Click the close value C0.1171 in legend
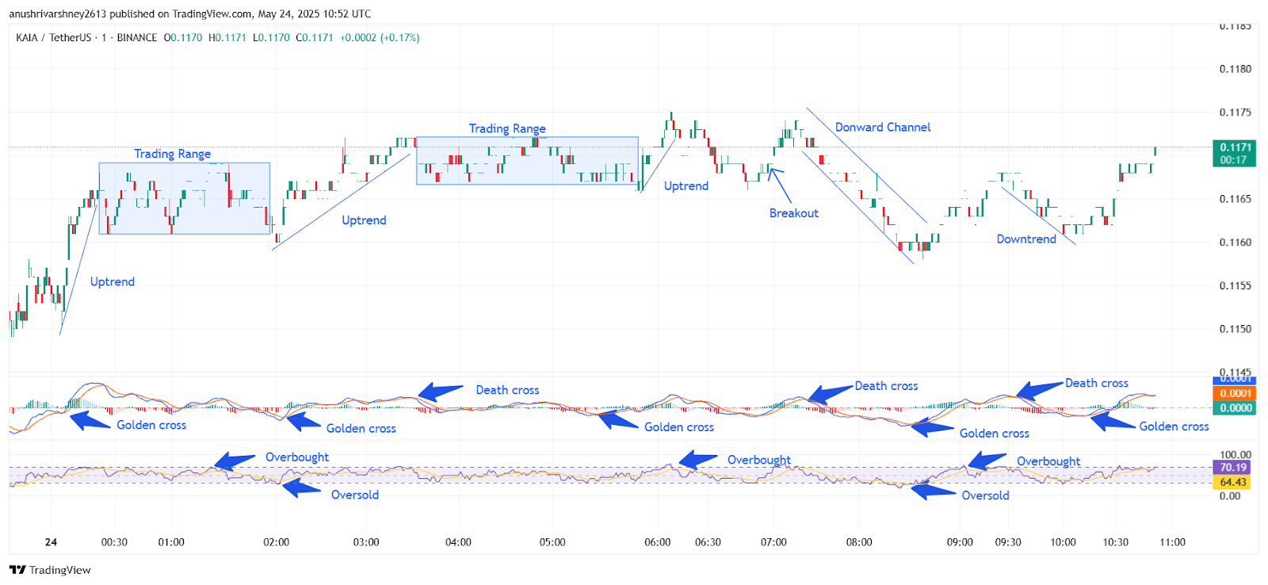Viewport: 1268px width, 585px height. point(315,37)
